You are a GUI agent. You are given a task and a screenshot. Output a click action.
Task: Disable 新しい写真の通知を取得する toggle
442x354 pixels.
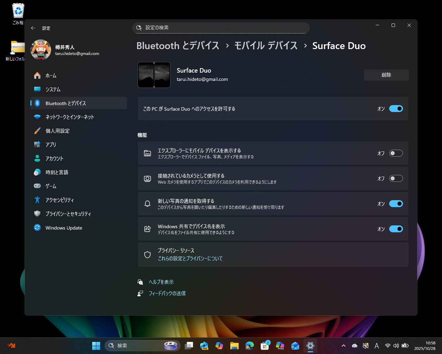[396, 204]
